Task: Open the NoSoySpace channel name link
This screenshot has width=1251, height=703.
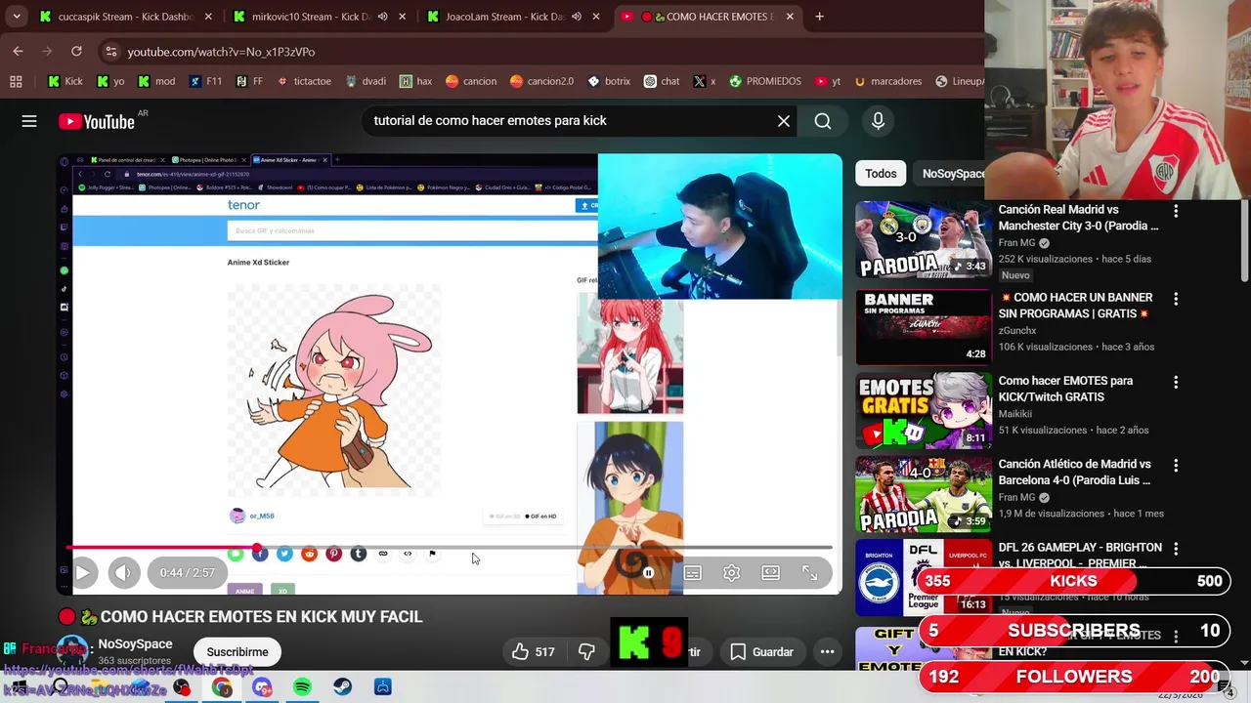Action: [x=135, y=644]
